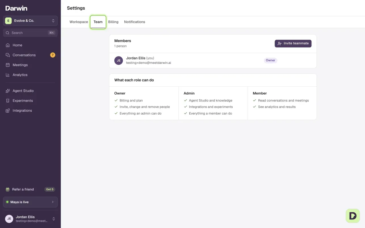The width and height of the screenshot is (365, 228).
Task: Click the Conversations chat bubble icon
Action: 8,55
